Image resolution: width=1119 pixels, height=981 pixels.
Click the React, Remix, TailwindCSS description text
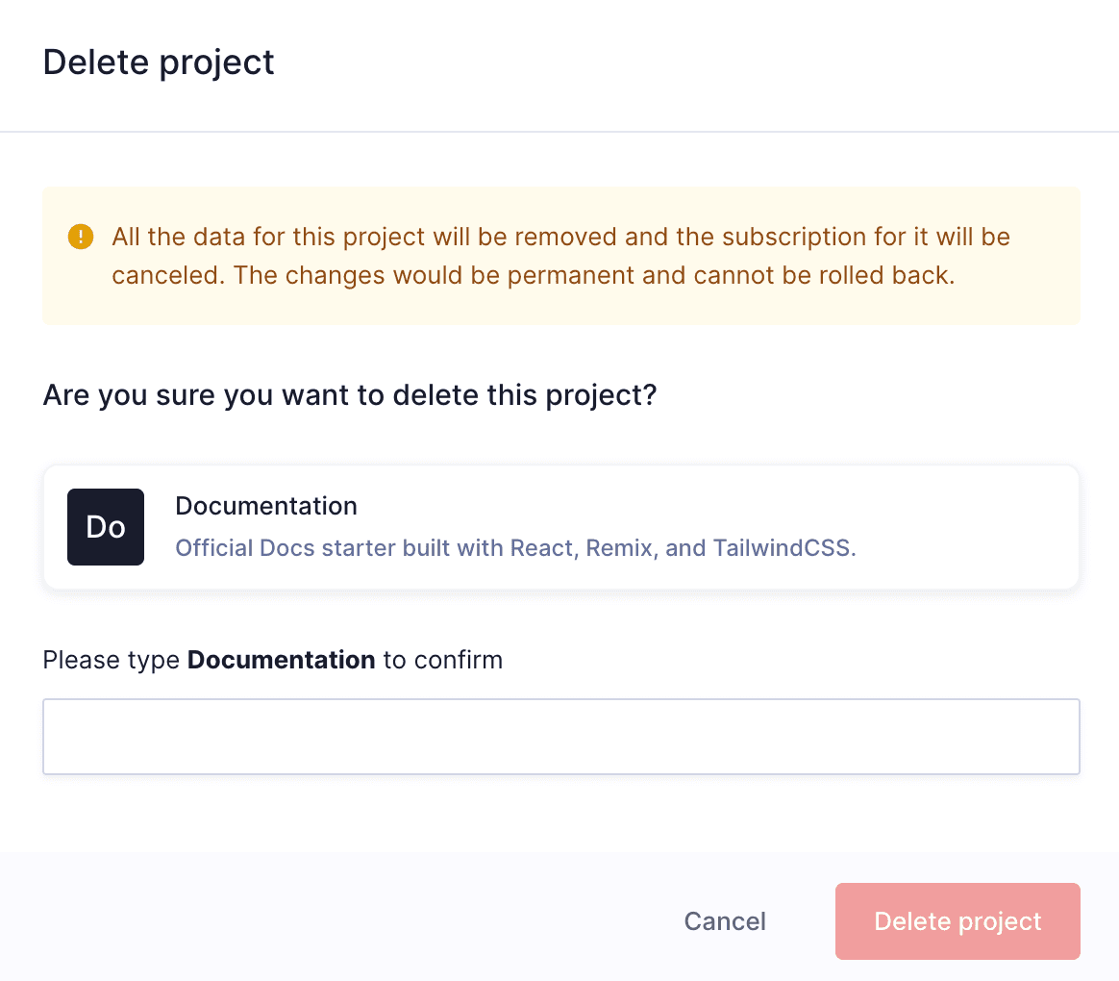(x=515, y=548)
